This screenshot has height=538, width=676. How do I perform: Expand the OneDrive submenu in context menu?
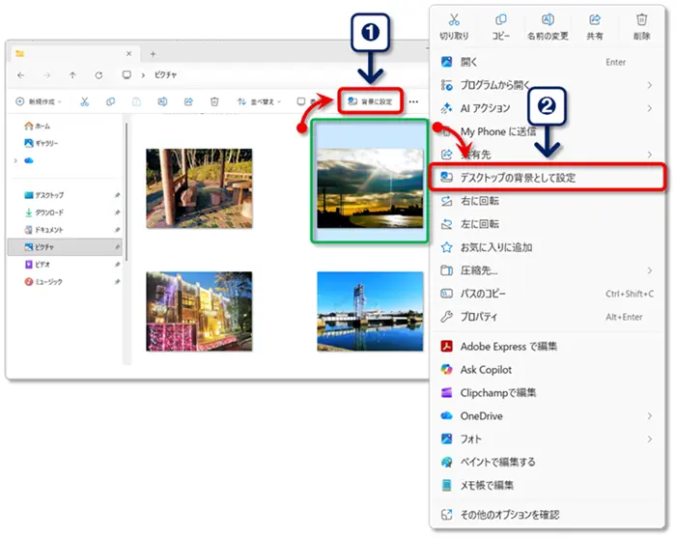click(649, 416)
